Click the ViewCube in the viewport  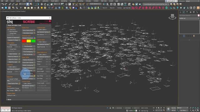172,16
